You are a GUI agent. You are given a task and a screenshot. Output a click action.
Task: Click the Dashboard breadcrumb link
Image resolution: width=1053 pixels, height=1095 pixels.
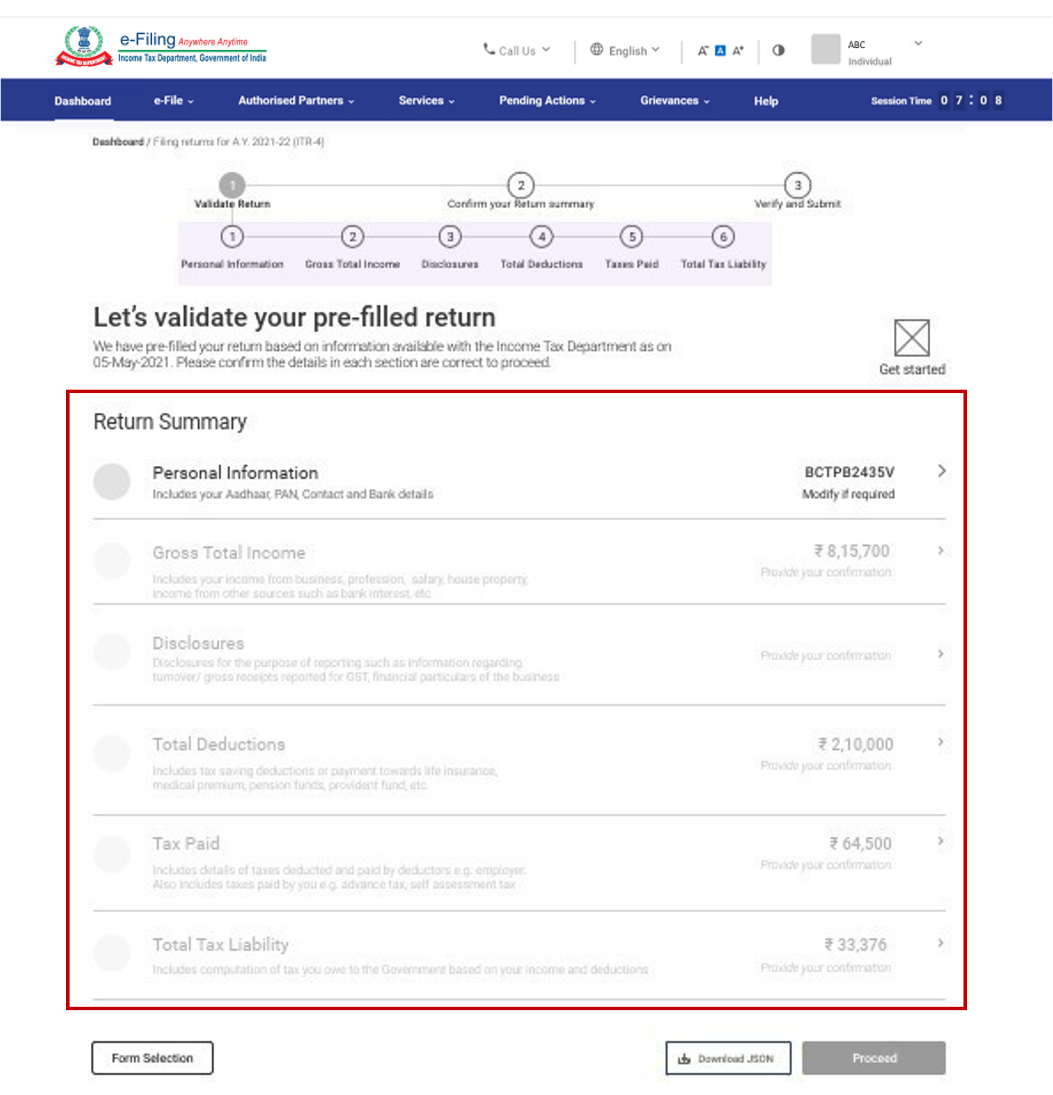click(118, 142)
